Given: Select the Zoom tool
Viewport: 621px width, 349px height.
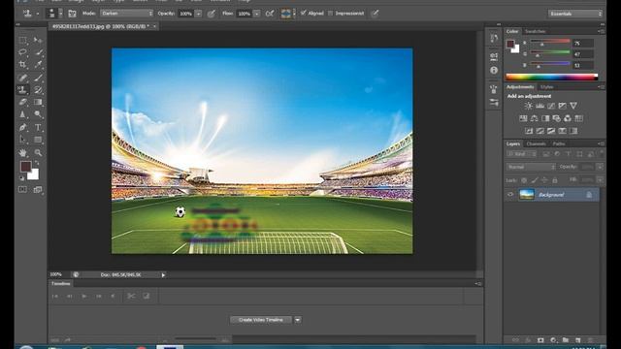Looking at the screenshot, I should tap(38, 153).
